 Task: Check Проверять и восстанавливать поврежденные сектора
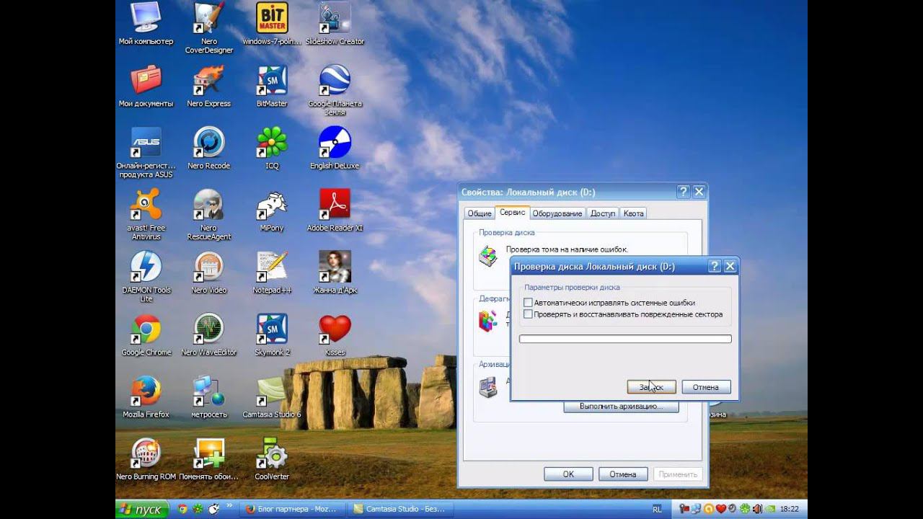point(529,314)
